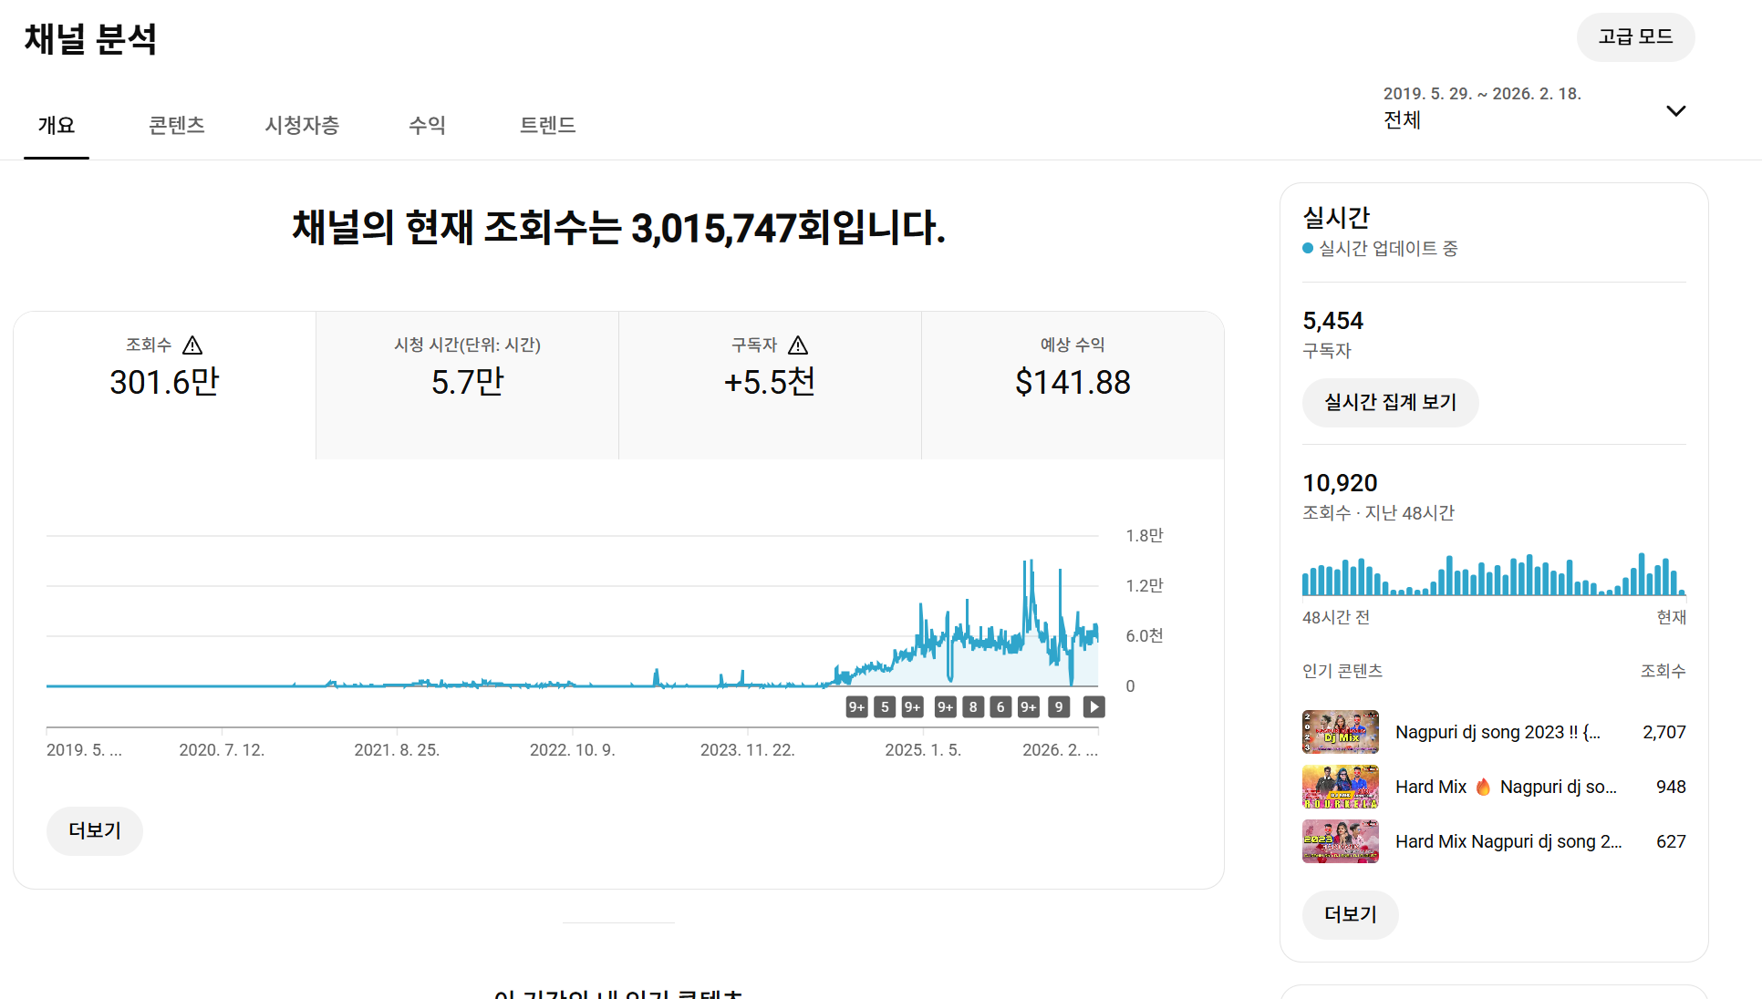Click the '9' video marker under chart
The height and width of the screenshot is (999, 1762).
[x=1058, y=706]
